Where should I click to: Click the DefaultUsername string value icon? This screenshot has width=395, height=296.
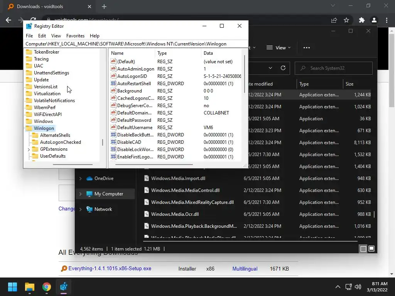coord(113,127)
